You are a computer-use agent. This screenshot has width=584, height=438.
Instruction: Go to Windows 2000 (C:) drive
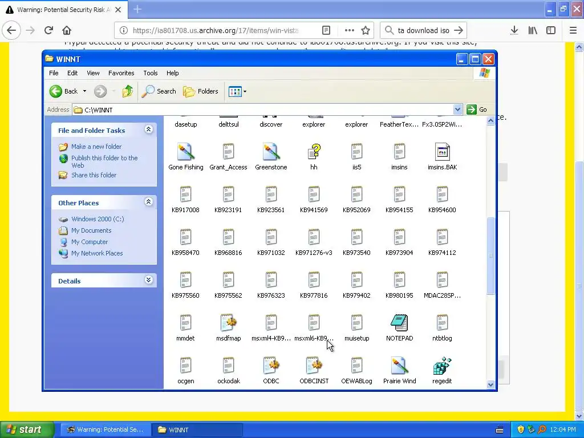[x=98, y=219]
